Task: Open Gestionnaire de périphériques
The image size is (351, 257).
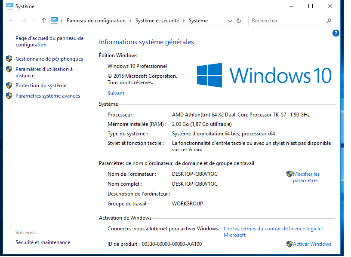Action: pos(49,59)
